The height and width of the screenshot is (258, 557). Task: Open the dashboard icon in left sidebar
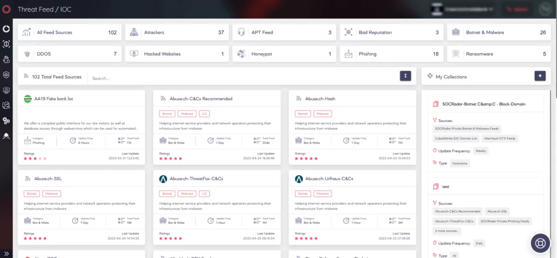click(x=6, y=29)
